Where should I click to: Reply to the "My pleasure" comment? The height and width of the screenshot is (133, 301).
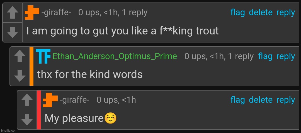286,100
